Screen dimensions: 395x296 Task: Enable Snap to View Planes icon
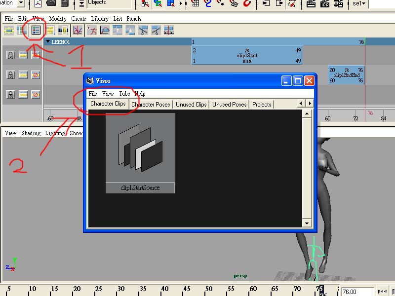pos(234,3)
